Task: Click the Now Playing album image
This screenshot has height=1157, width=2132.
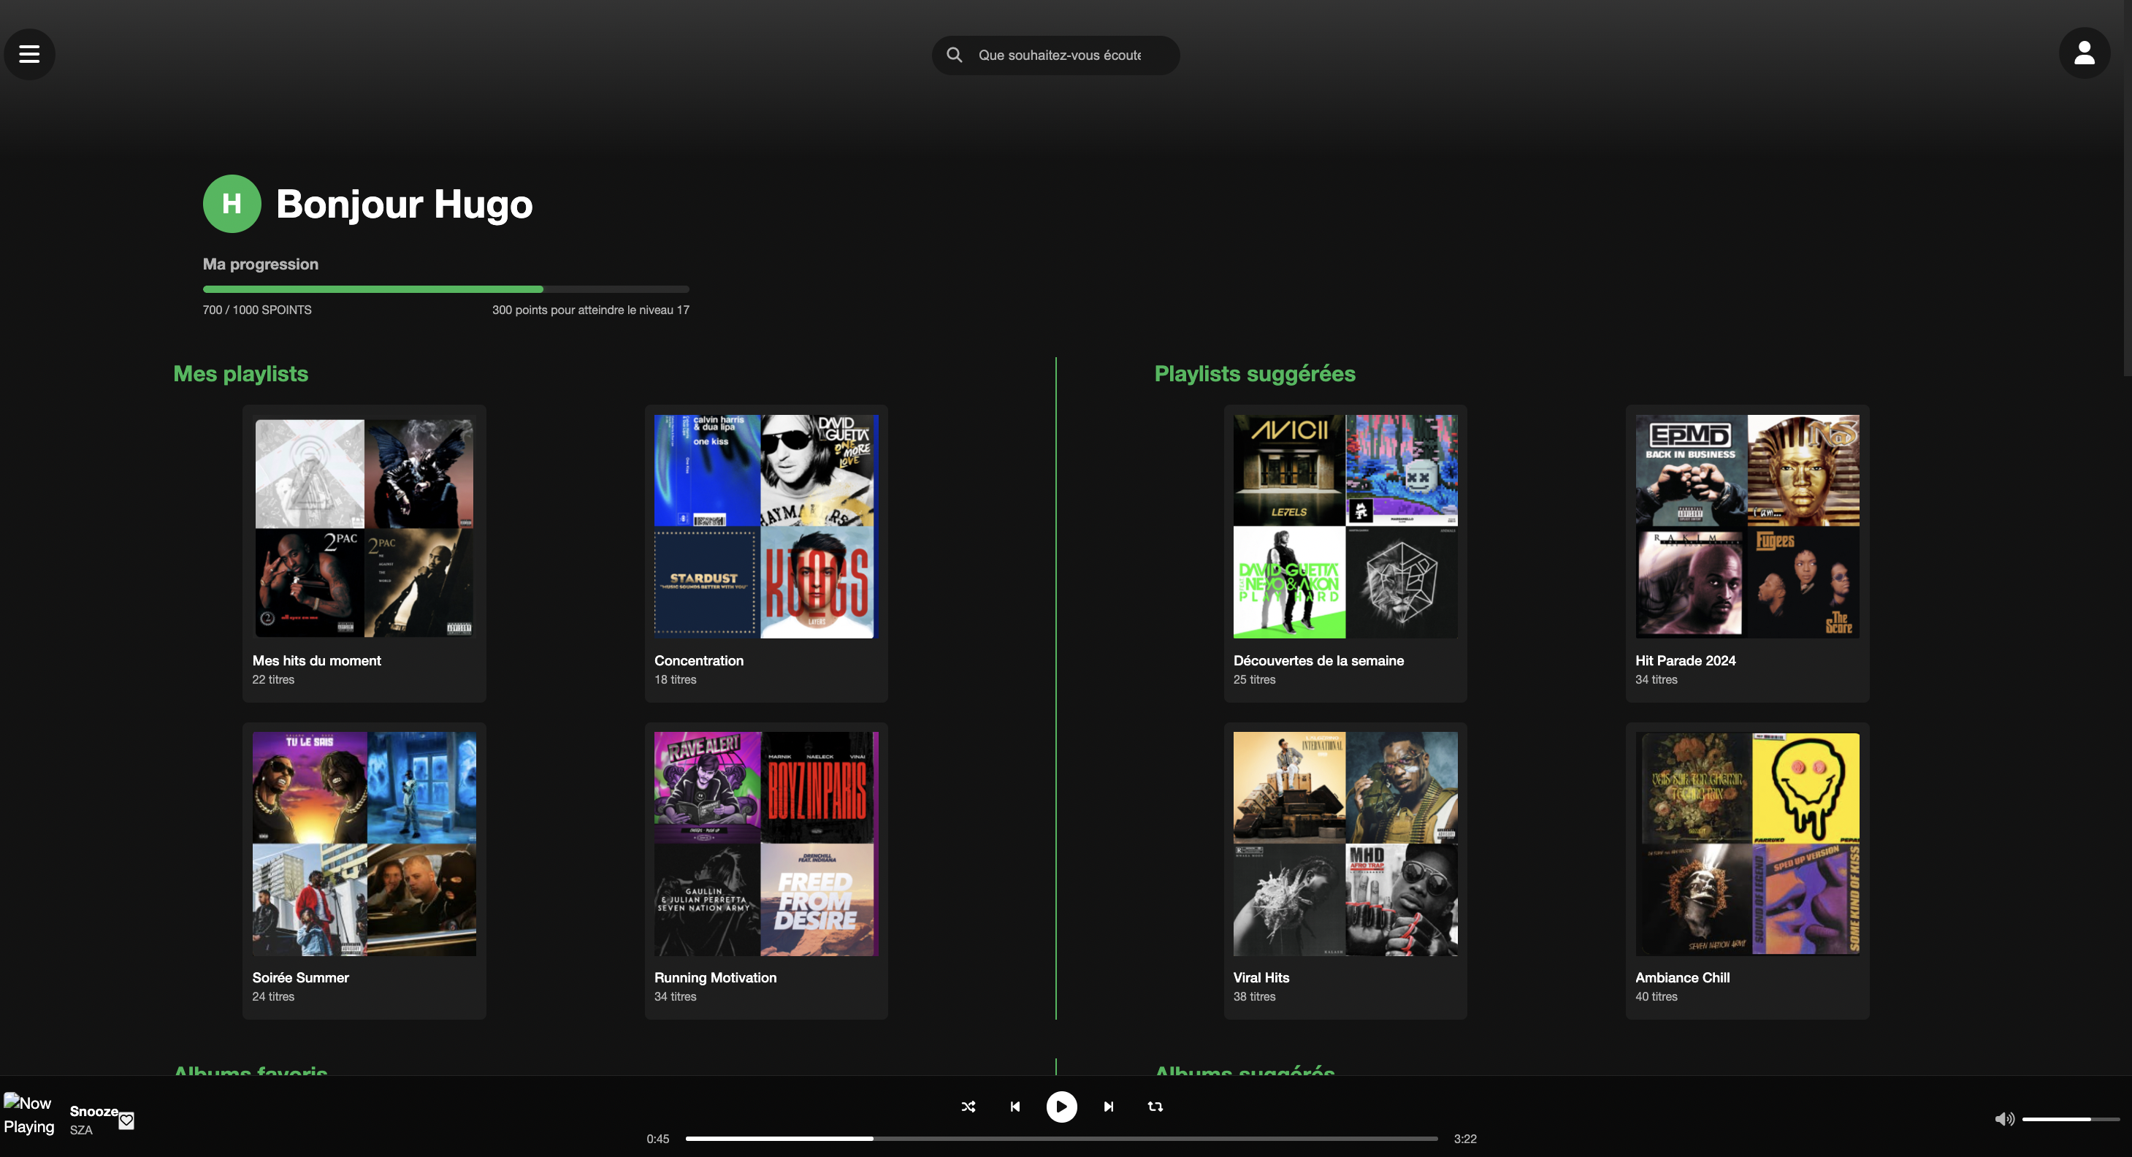Action: click(29, 1114)
